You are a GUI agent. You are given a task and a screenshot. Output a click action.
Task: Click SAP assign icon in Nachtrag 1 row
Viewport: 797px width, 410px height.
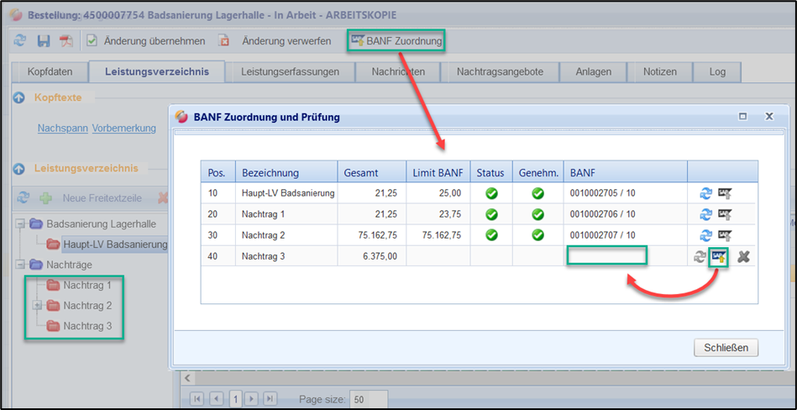coord(724,214)
